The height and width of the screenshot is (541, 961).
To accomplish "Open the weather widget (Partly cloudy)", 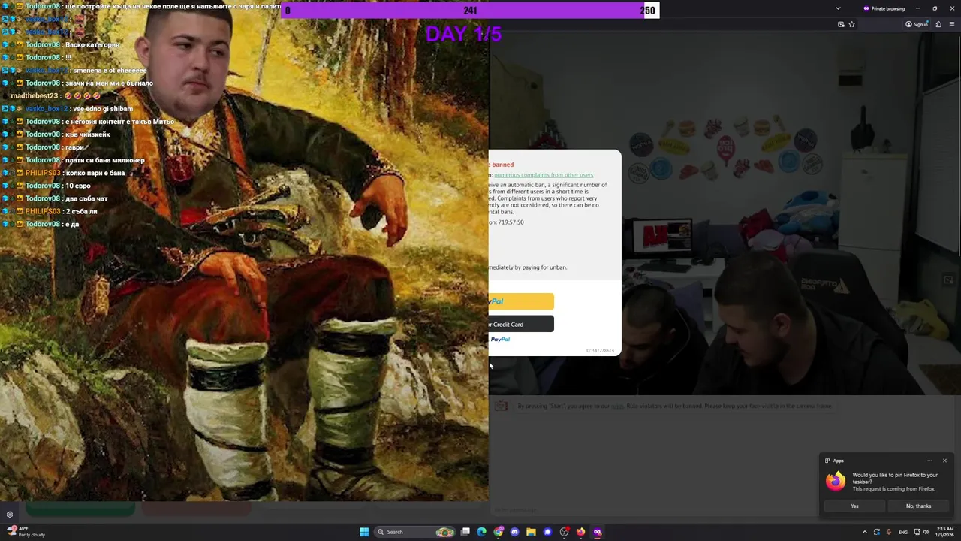I will coord(26,532).
